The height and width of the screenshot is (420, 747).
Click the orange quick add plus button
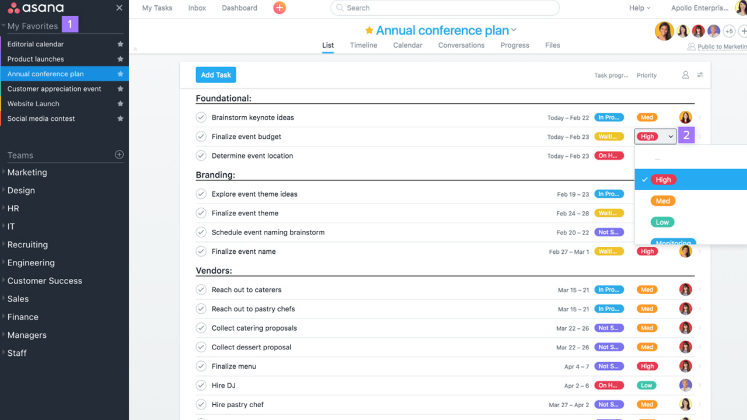(x=280, y=8)
